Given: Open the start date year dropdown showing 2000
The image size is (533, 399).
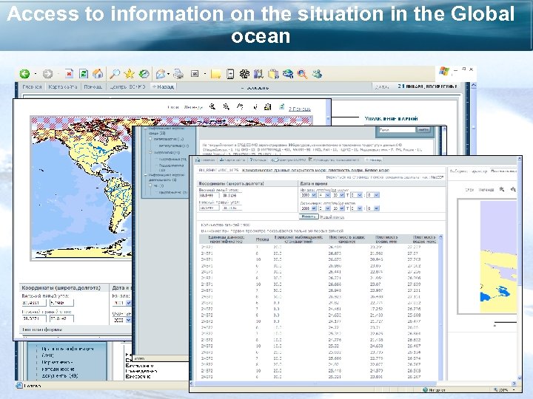Looking at the screenshot, I should pos(309,195).
